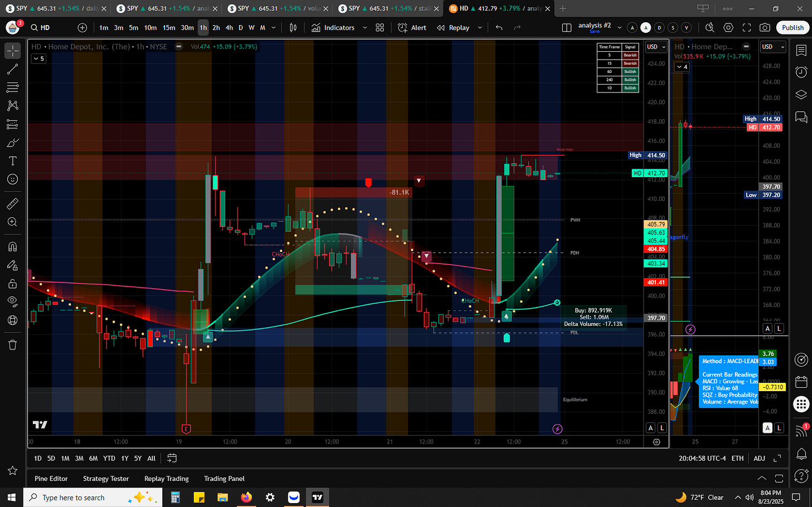The height and width of the screenshot is (507, 812).
Task: Add symbol with plus circle button
Action: pyautogui.click(x=83, y=27)
